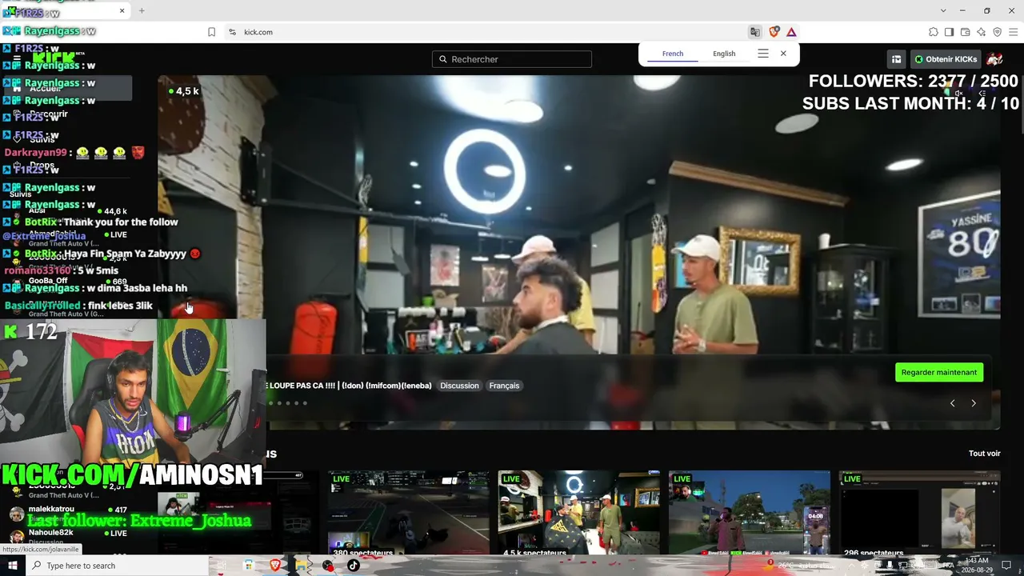Go to previous featured stream
The image size is (1024, 576).
click(x=952, y=403)
